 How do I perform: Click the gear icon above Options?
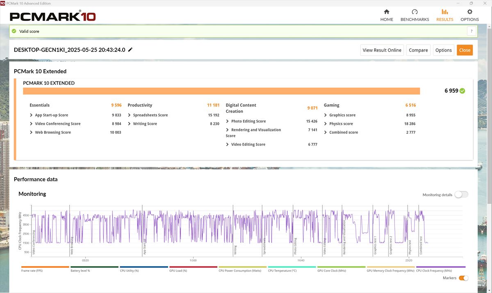click(470, 12)
